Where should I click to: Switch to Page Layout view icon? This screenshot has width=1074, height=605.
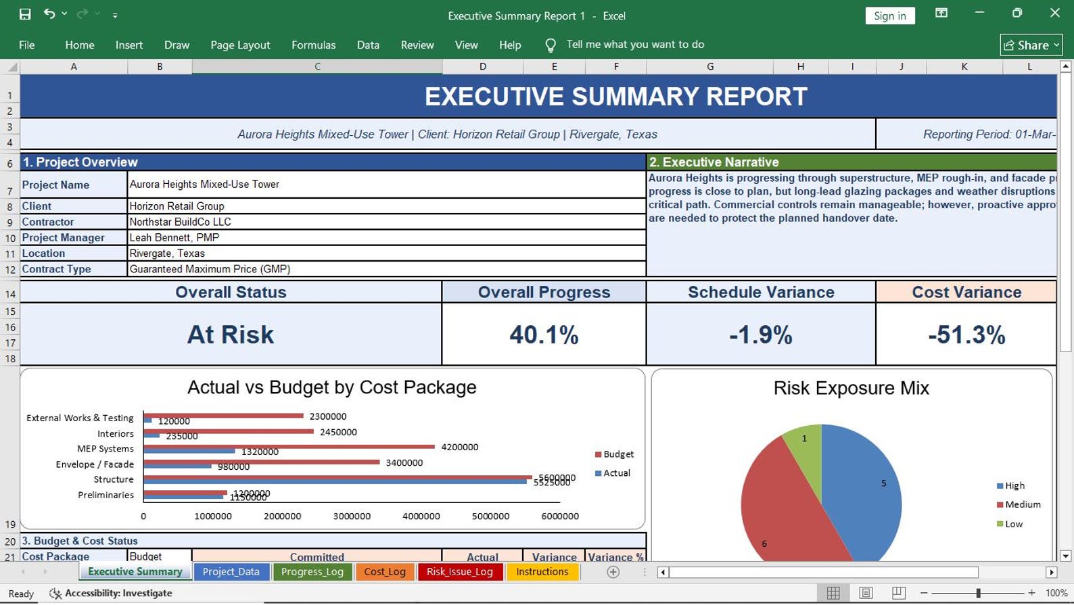coord(866,593)
